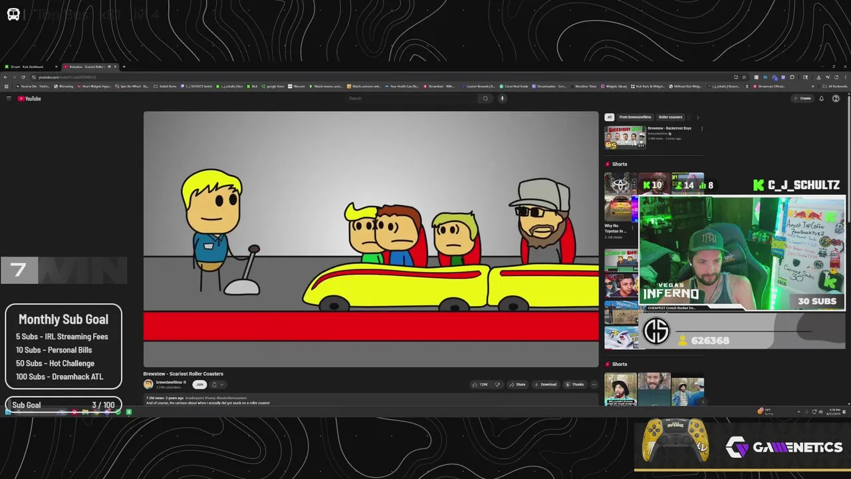
Task: Open the weather widget in the taskbar
Action: point(765,412)
